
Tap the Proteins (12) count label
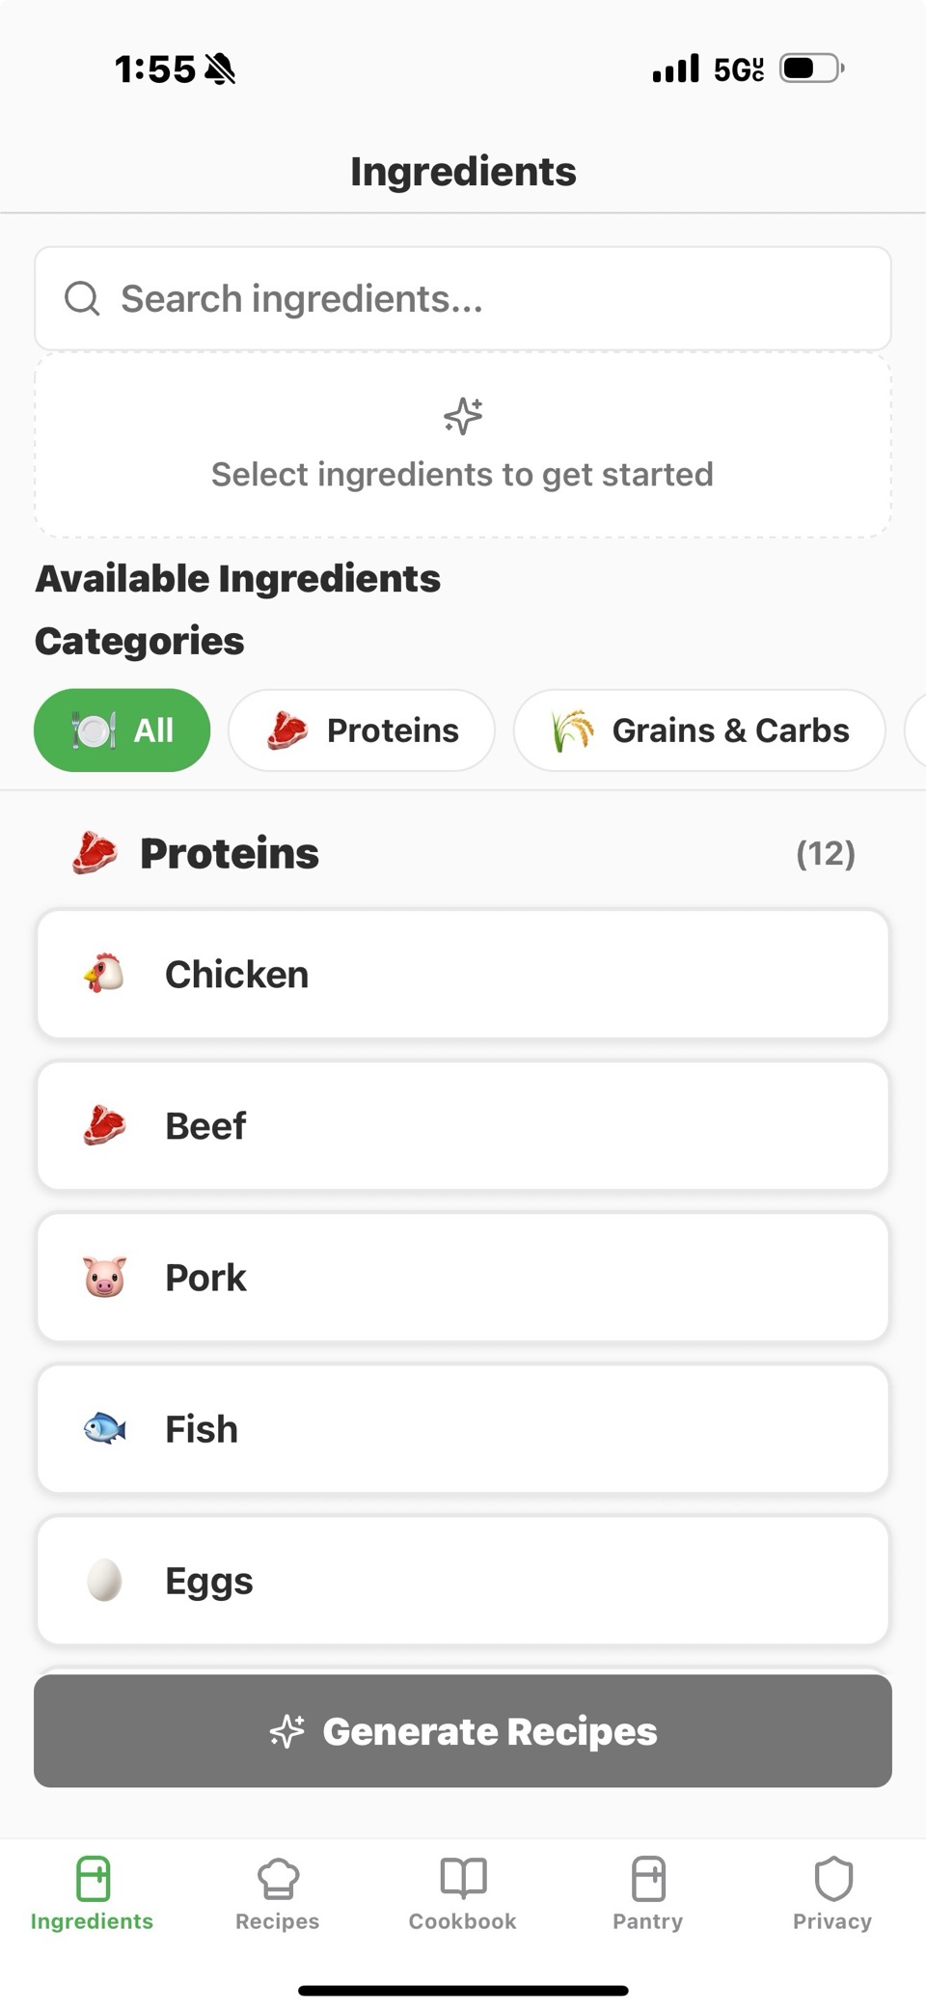click(825, 853)
